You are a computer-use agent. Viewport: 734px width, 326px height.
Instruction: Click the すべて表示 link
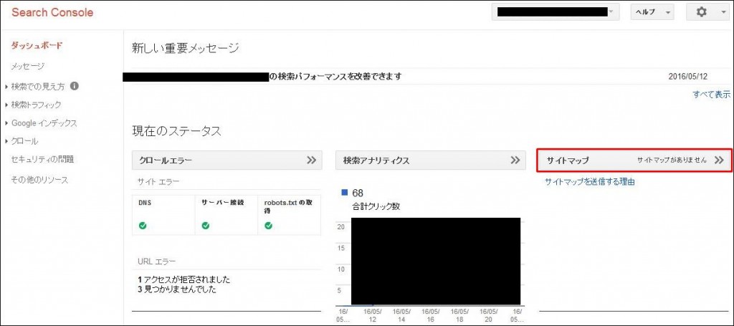coord(711,95)
